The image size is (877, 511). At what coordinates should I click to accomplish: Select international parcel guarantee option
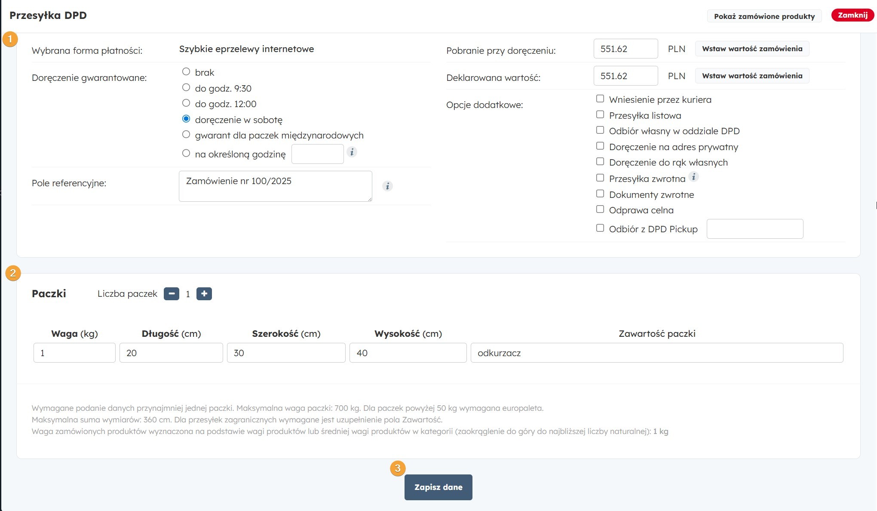186,135
